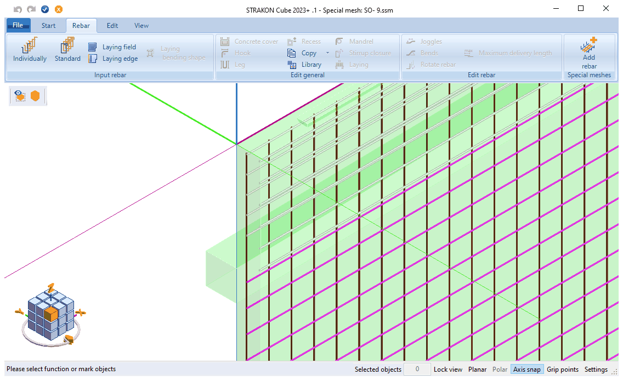Open the rebar Library

[x=304, y=65]
